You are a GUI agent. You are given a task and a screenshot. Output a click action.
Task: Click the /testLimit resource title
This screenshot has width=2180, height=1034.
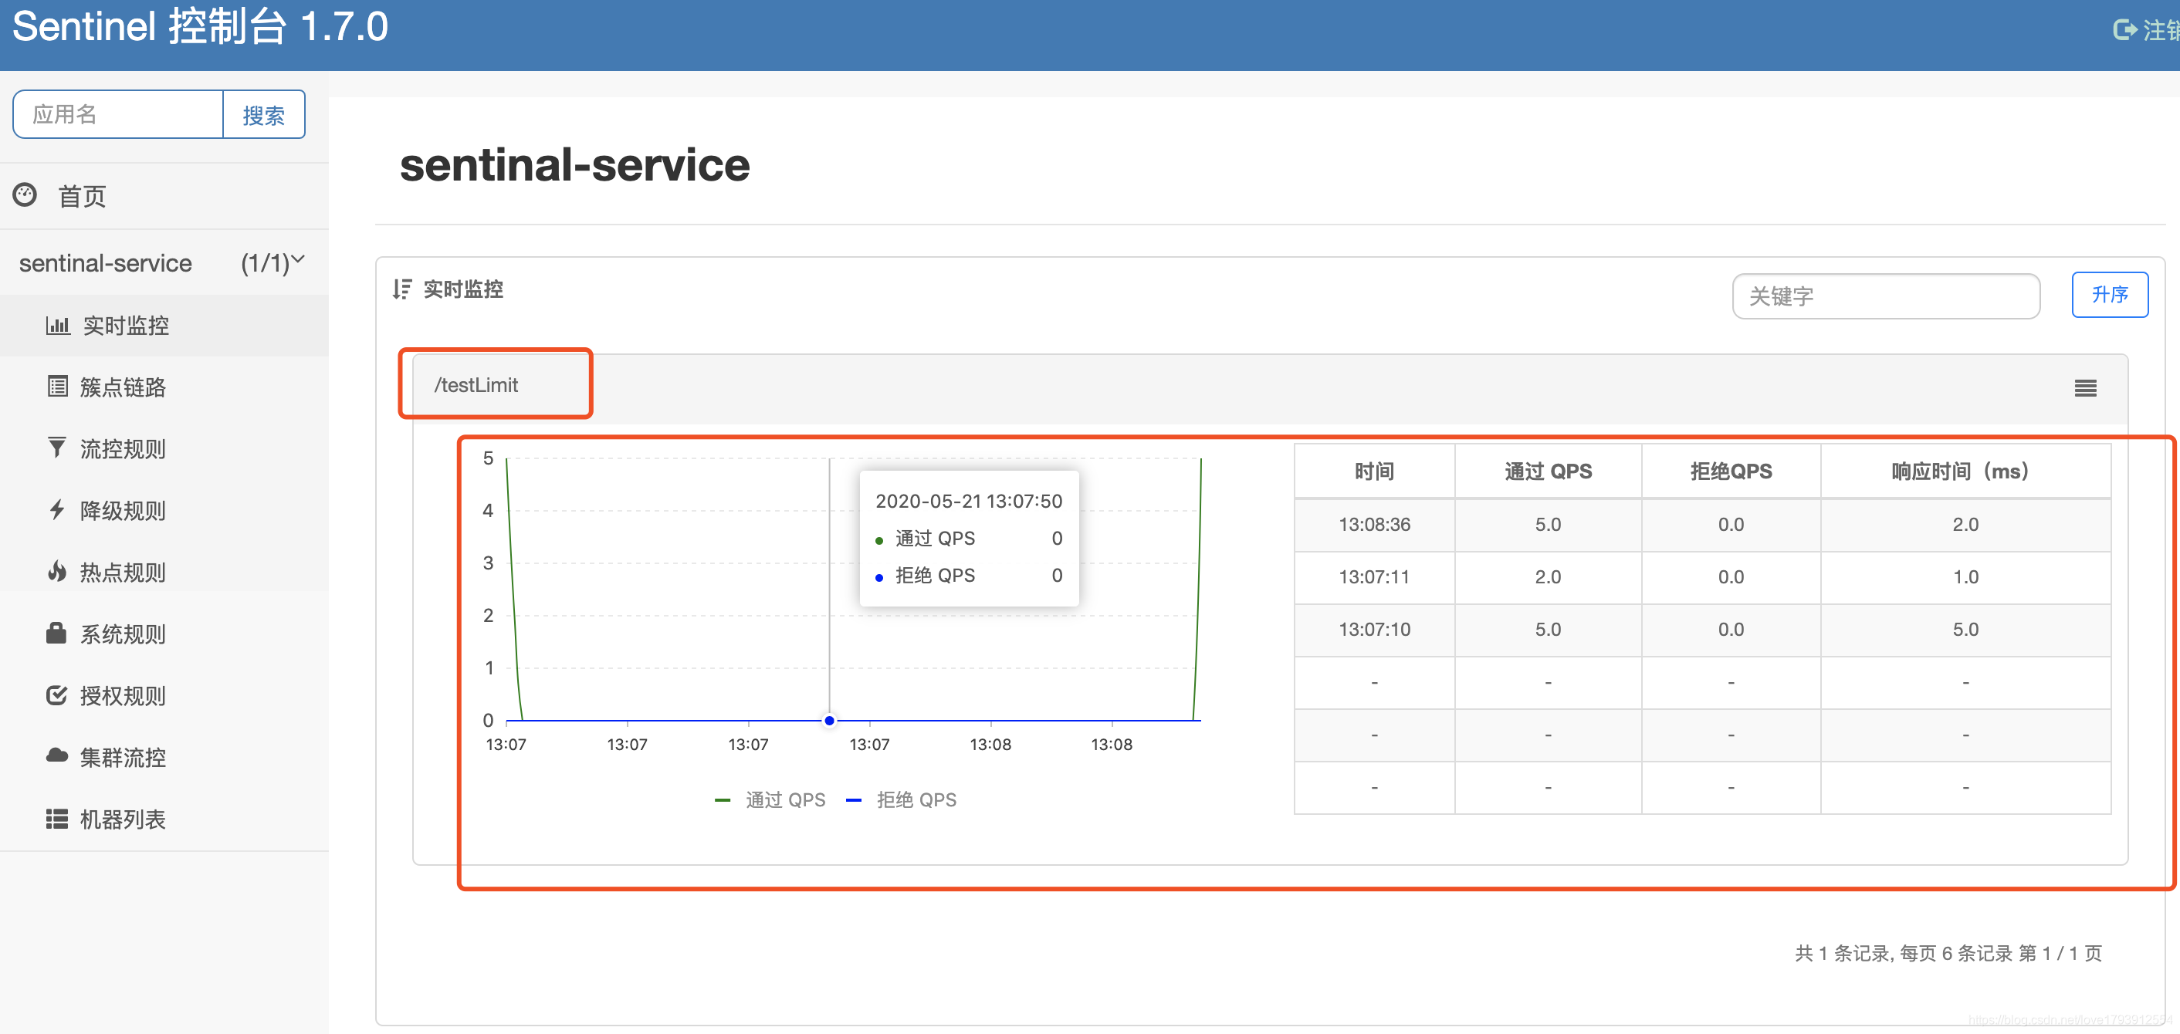click(476, 385)
